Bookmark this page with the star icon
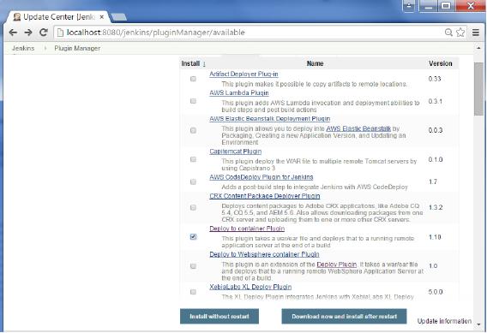This screenshot has width=487, height=333. click(x=460, y=33)
